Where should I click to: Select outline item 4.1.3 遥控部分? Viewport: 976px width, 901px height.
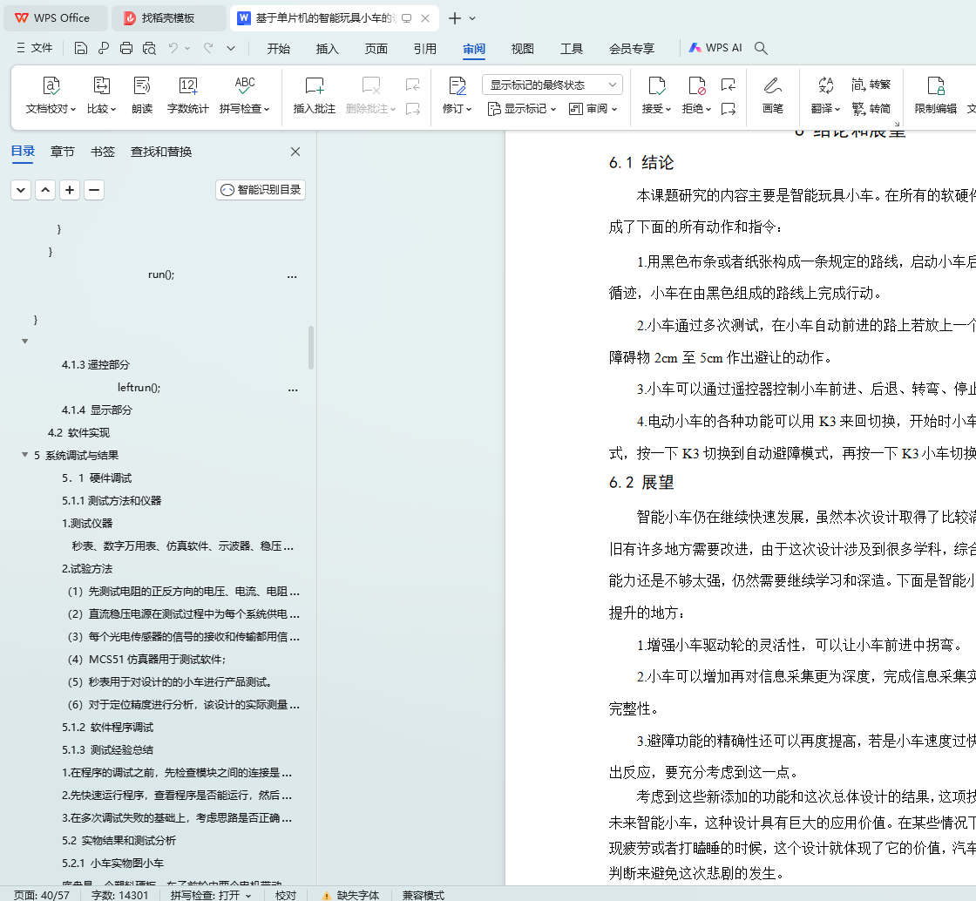point(96,364)
